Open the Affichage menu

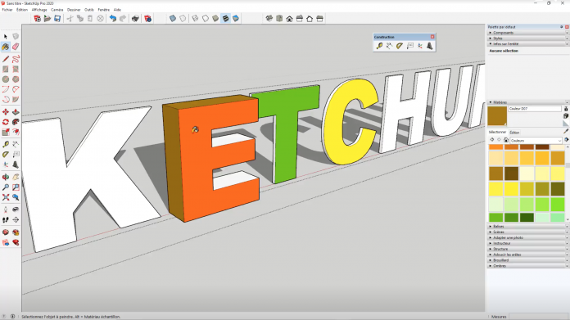39,10
